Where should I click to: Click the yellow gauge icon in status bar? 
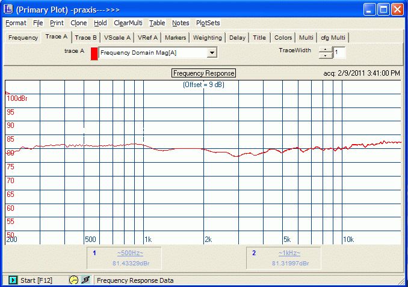pos(73,280)
